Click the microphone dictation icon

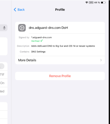coord(4,28)
